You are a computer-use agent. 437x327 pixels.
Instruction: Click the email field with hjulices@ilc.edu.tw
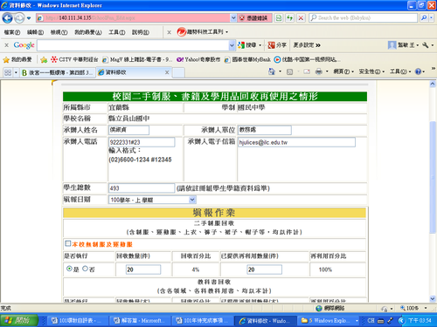coord(296,142)
